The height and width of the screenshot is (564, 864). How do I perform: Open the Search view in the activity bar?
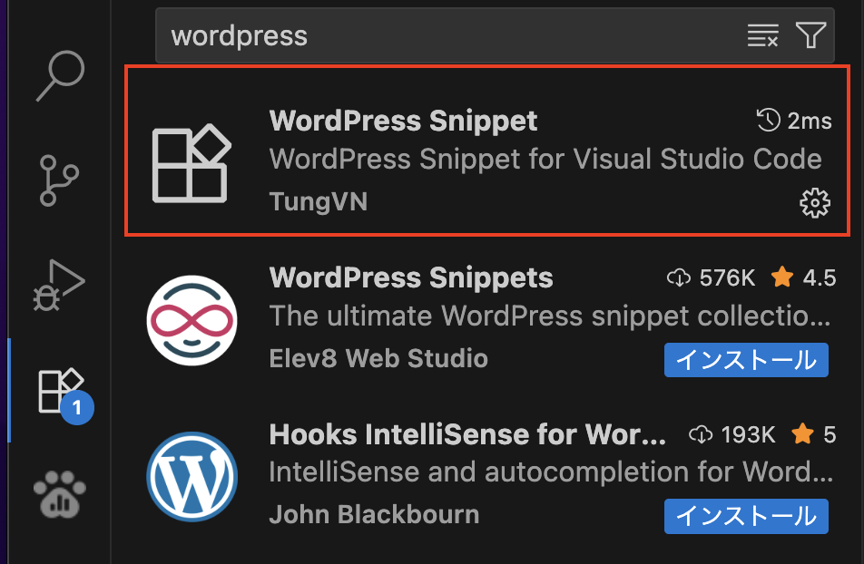[x=60, y=76]
